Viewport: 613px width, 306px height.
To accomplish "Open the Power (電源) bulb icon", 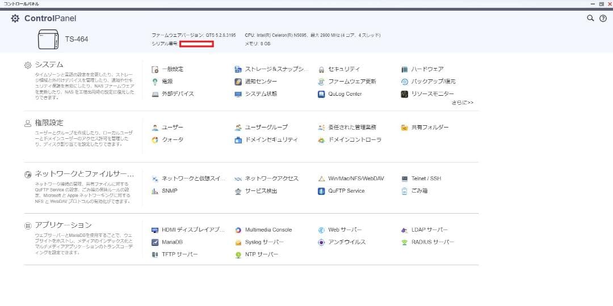I will [x=155, y=82].
